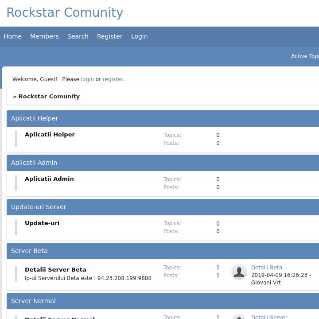Click the user avatar beside Detalii Beta
This screenshot has width=319, height=319.
[x=239, y=272]
